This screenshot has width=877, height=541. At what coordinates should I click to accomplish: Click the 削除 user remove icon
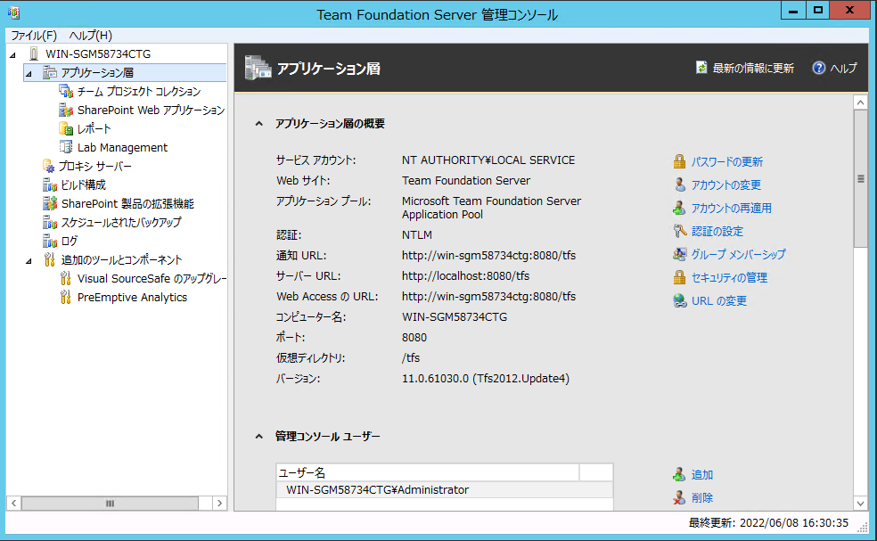679,497
